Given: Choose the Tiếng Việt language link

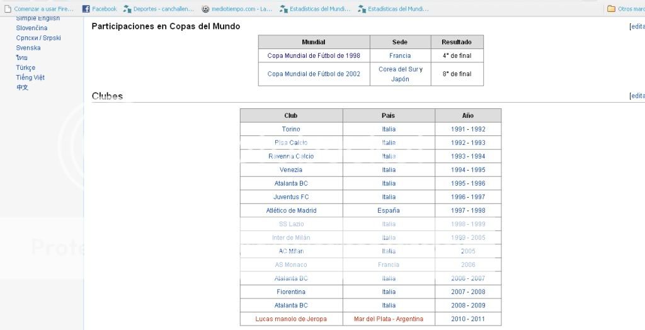Looking at the screenshot, I should [30, 77].
